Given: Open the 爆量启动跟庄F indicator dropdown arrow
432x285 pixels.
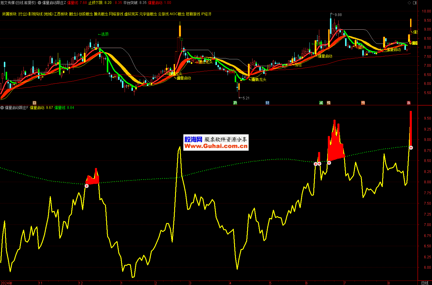Looking at the screenshot, I should 2,108.
